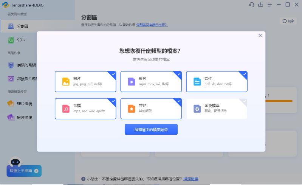This screenshot has width=302, height=185.
Task: Click the 損壞檔案修復 section label
Action: coord(17,92)
